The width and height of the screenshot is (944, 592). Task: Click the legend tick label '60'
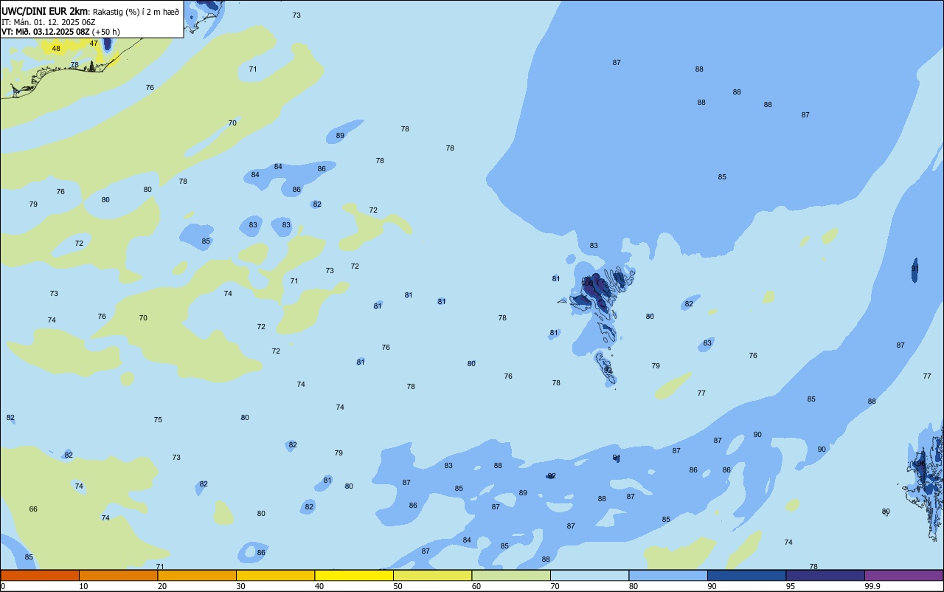[476, 586]
